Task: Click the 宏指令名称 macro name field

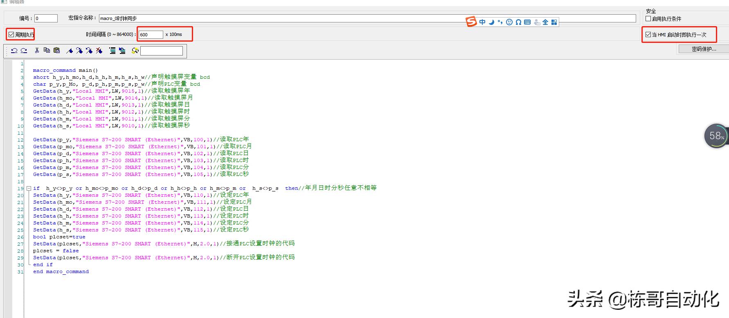Action: tap(367, 18)
